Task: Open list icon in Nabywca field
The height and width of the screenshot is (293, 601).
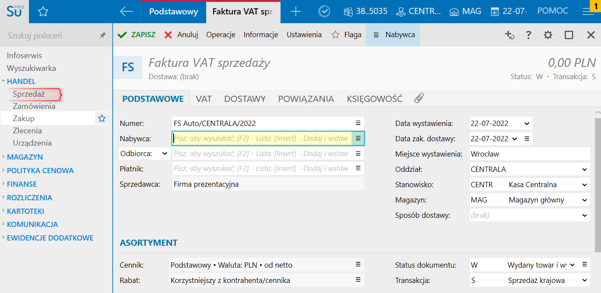Action: click(358, 138)
